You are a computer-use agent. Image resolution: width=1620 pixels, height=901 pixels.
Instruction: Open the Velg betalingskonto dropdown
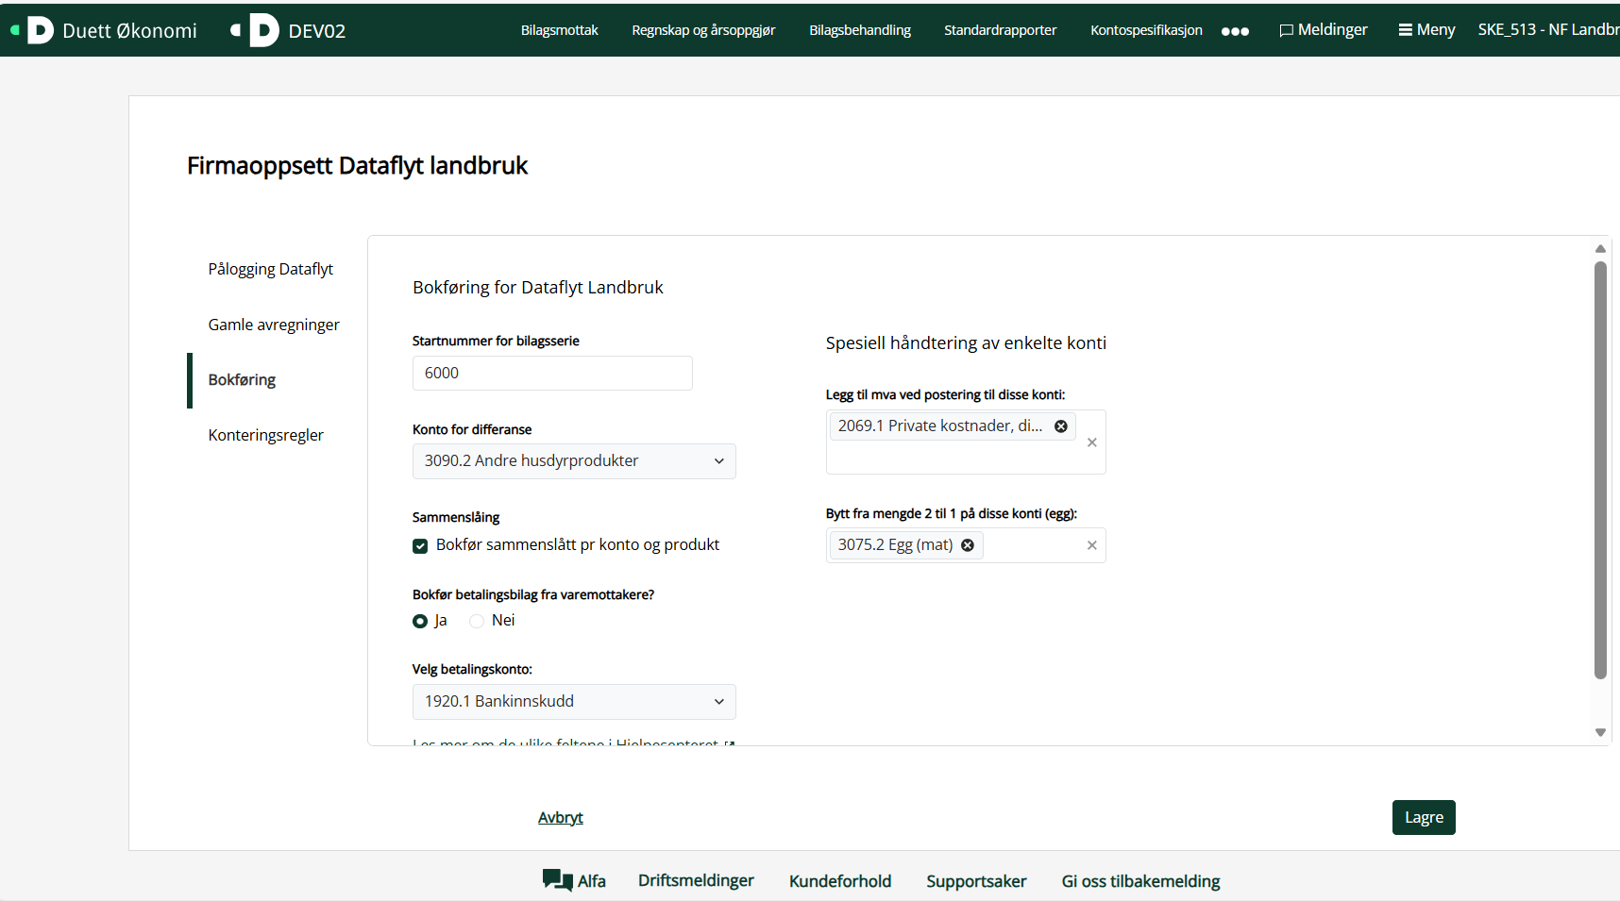coord(574,702)
